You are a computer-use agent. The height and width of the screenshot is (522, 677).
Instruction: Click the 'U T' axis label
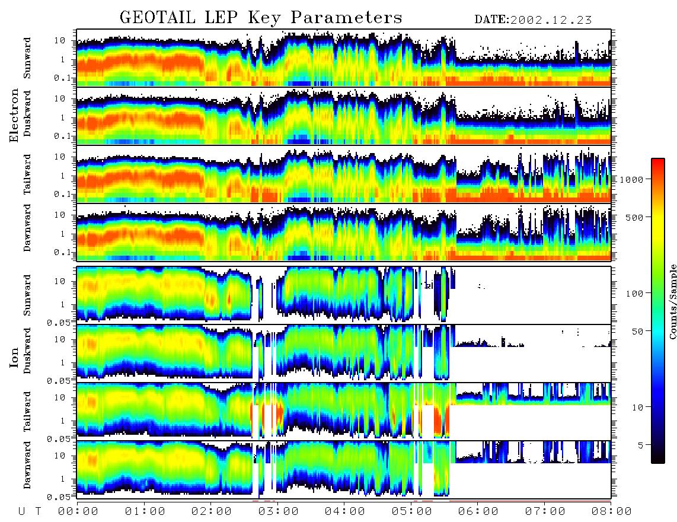click(x=30, y=512)
